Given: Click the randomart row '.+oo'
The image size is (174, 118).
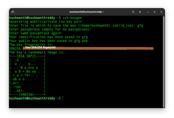Looking at the screenshot, I should click(x=17, y=87).
